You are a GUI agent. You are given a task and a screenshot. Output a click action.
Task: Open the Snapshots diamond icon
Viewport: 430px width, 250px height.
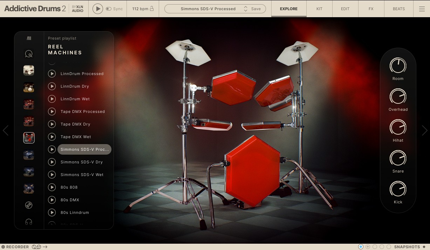coord(424,247)
